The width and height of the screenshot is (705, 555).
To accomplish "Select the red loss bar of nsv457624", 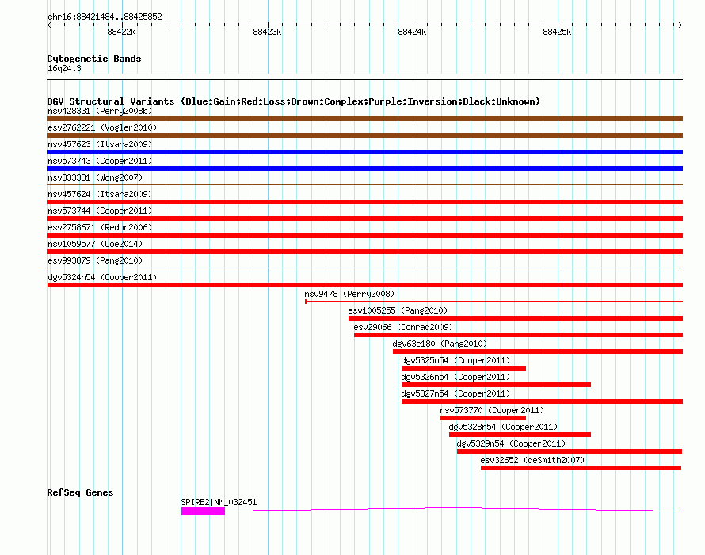I will (364, 202).
